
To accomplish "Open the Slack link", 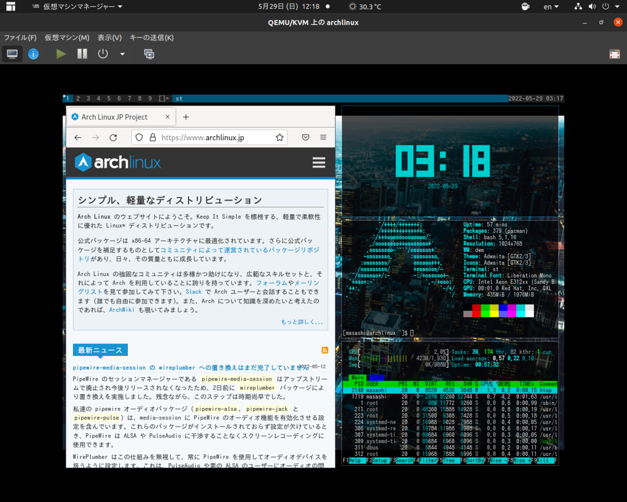I will tap(194, 292).
